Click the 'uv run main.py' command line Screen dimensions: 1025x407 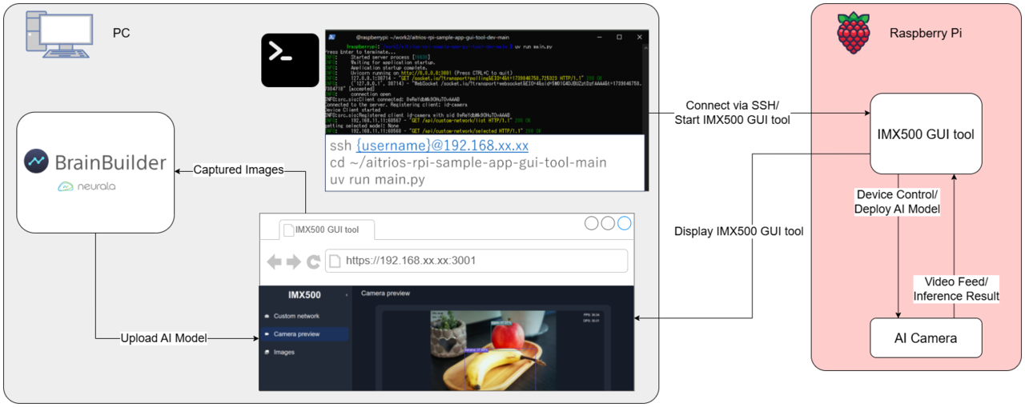tap(376, 179)
